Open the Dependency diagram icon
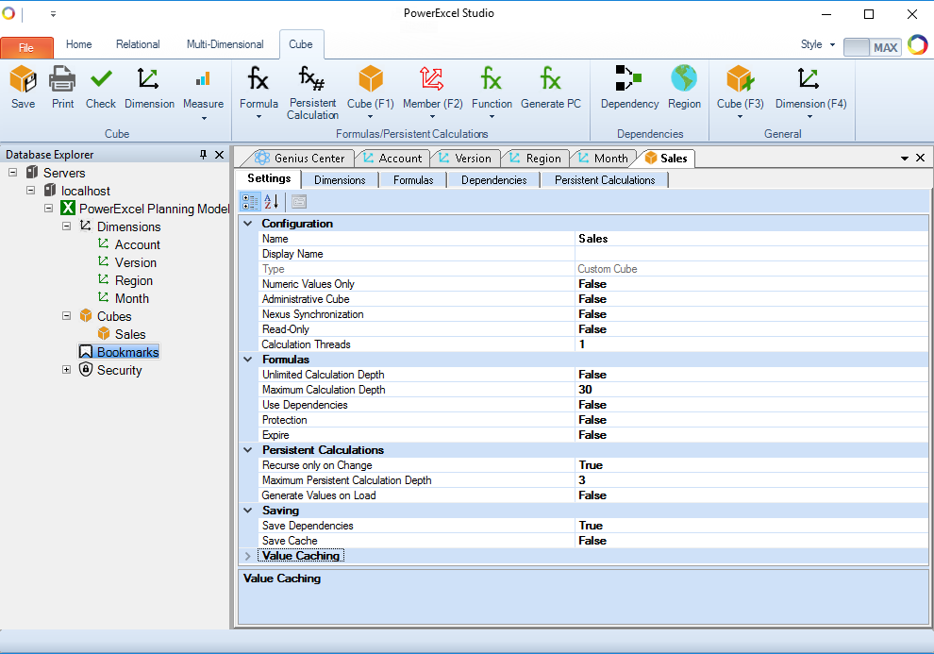Screen dimensions: 934x654 click(x=629, y=78)
